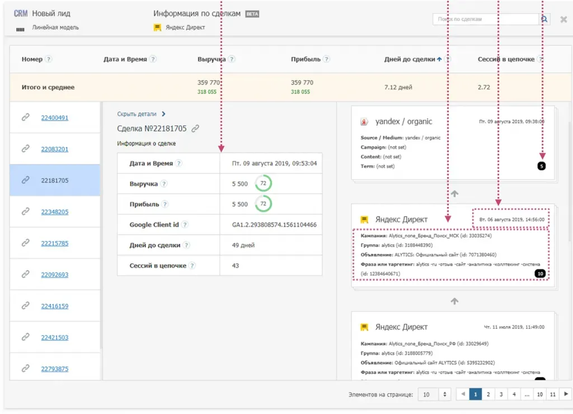This screenshot has height=414, width=573.
Task: Click the link icon beside deal 22092693
Action: (25, 275)
